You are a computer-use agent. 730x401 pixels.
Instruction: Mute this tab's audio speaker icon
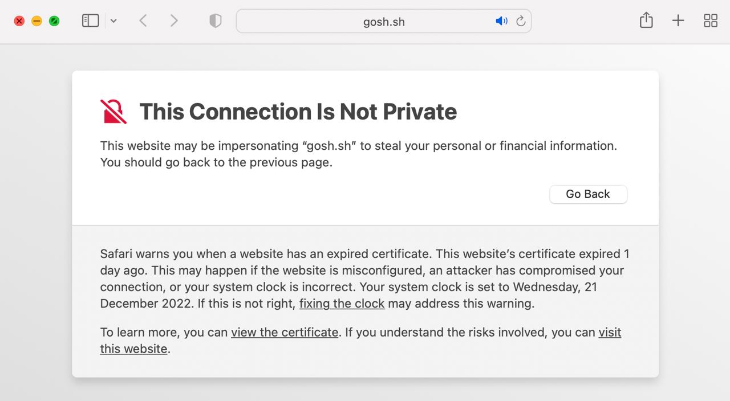(501, 21)
